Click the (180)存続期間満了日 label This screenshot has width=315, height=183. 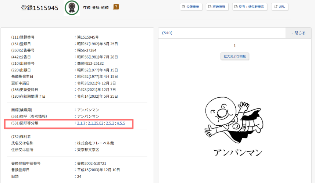pyautogui.click(x=28, y=96)
